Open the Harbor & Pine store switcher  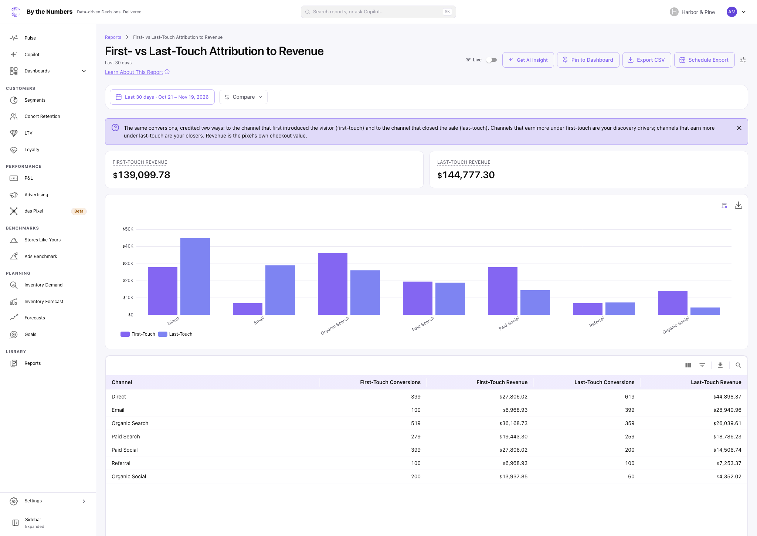(692, 12)
